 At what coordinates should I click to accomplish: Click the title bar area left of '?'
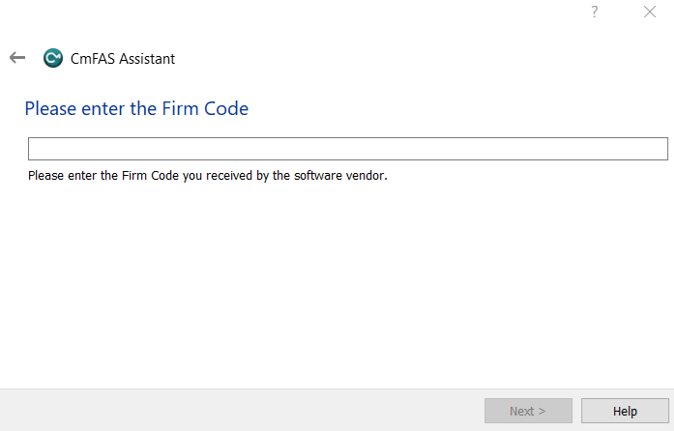click(x=290, y=12)
